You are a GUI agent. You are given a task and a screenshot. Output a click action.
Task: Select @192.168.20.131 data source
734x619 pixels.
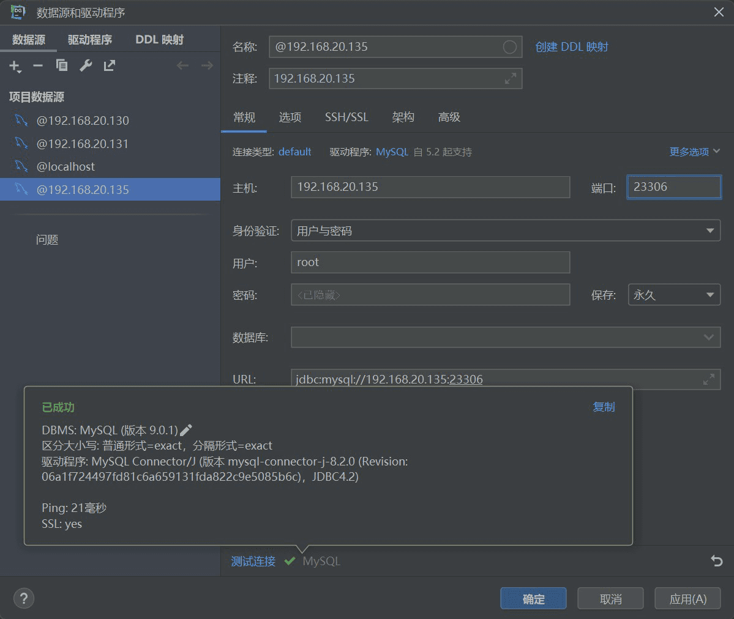coord(110,144)
